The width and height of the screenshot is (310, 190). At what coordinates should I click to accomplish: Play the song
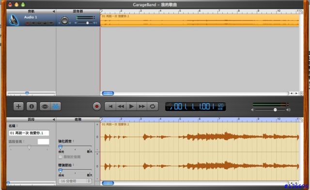click(x=131, y=107)
